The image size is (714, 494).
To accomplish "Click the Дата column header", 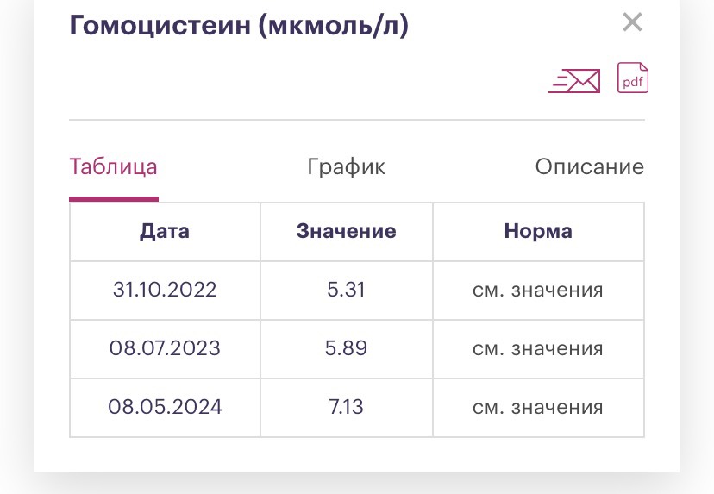I will 165,231.
